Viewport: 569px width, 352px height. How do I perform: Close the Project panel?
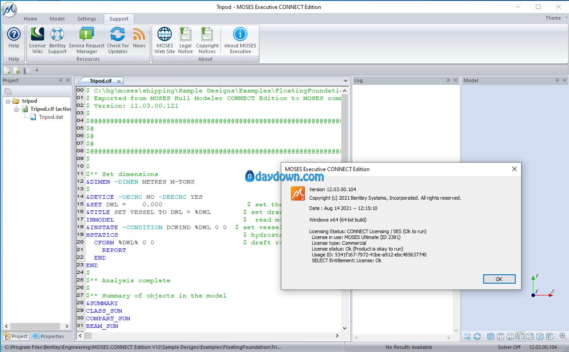tap(68, 80)
